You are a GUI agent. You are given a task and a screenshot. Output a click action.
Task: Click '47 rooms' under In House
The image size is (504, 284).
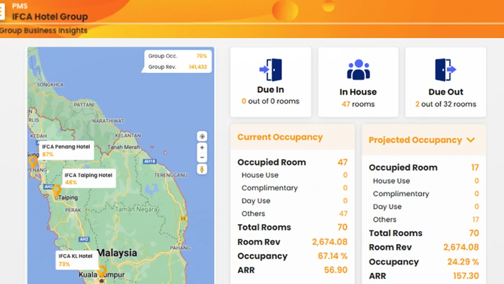coord(358,104)
